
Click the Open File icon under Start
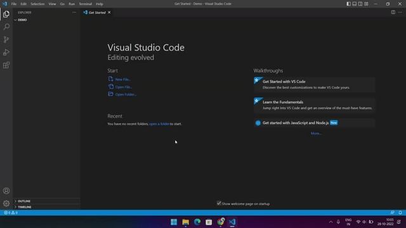(x=111, y=86)
